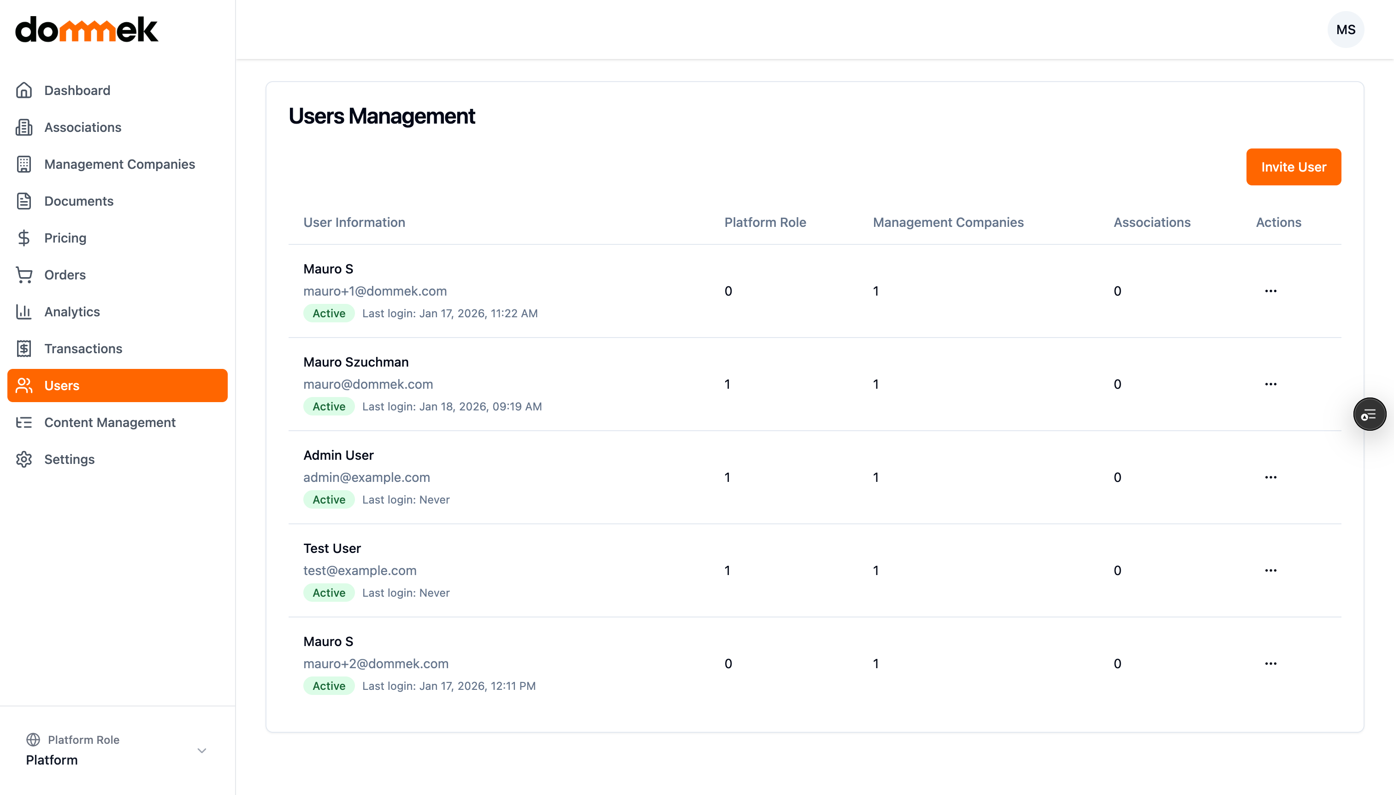1394x795 pixels.
Task: Open the floating dark round widget button
Action: pyautogui.click(x=1370, y=415)
